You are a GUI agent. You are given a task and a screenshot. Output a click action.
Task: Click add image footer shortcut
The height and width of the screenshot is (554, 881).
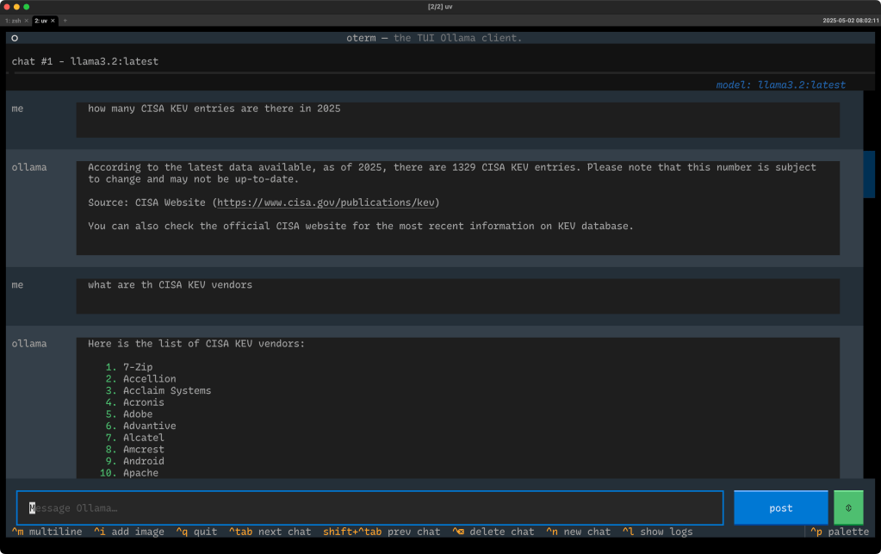pos(129,532)
